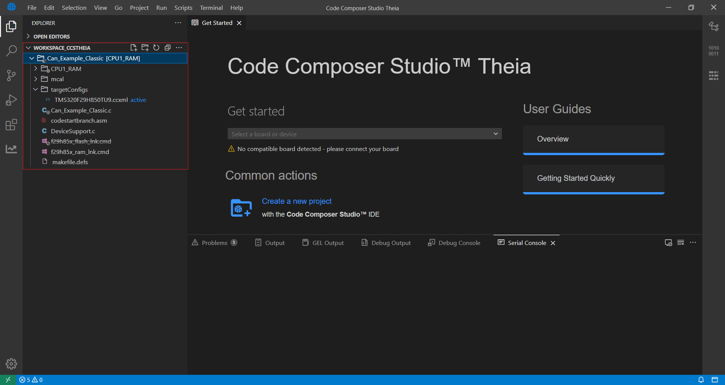
Task: Close the Serial Console tab
Action: point(553,243)
